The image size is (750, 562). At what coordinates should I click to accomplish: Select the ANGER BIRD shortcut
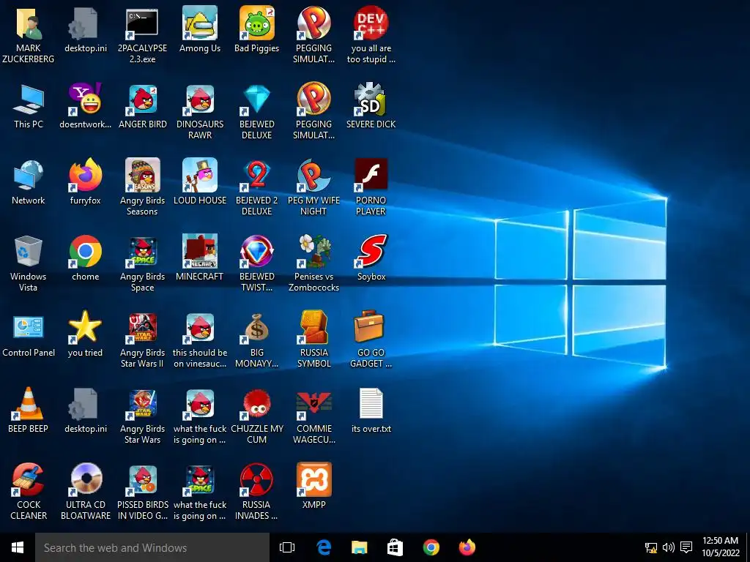point(142,100)
